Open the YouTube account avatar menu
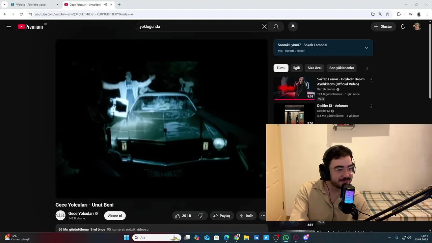The image size is (432, 243). coord(417,27)
